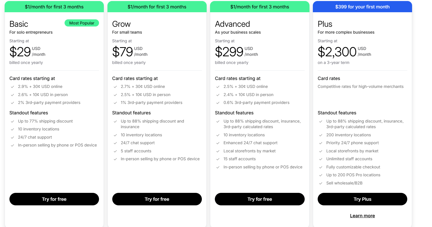Click the Grow plan's Try for free button
The image size is (432, 227).
157,199
